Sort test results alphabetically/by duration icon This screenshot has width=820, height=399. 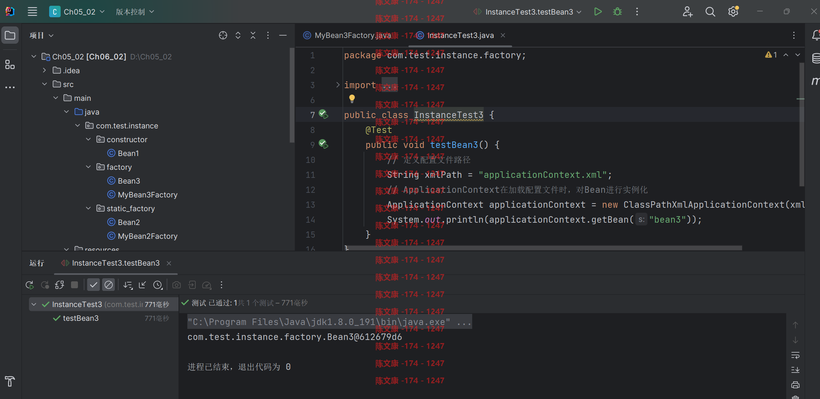tap(128, 285)
